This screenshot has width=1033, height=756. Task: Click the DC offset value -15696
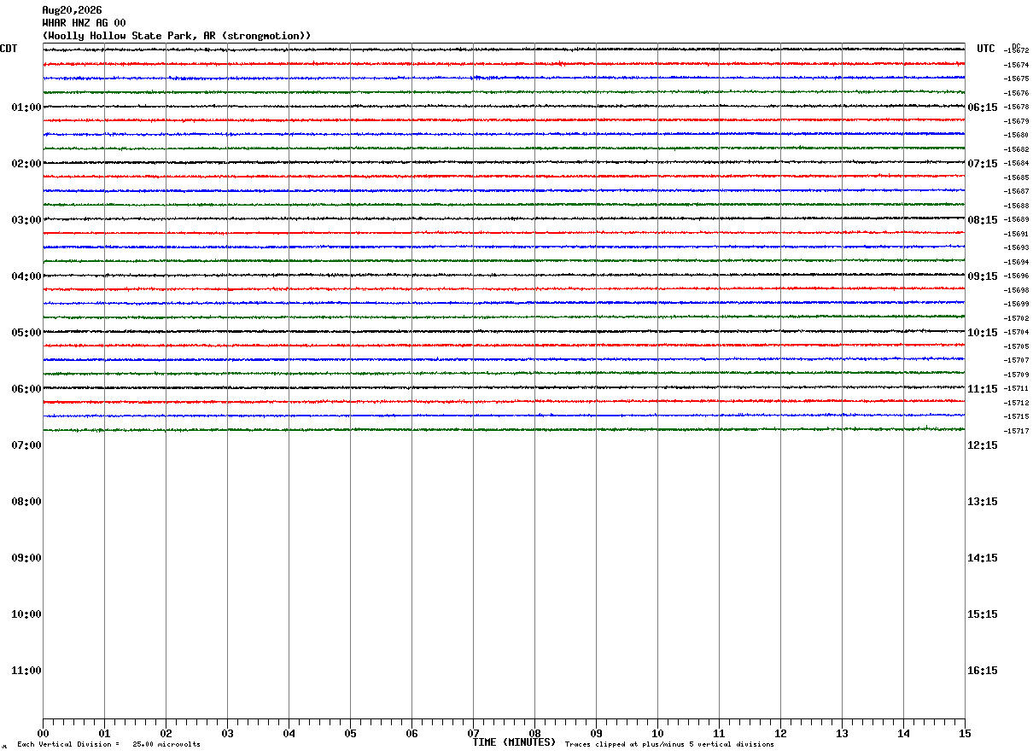[x=1016, y=276]
